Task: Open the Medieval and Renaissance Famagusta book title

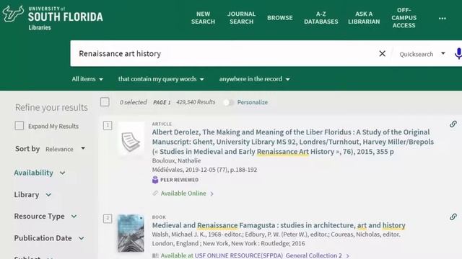Action: click(279, 225)
